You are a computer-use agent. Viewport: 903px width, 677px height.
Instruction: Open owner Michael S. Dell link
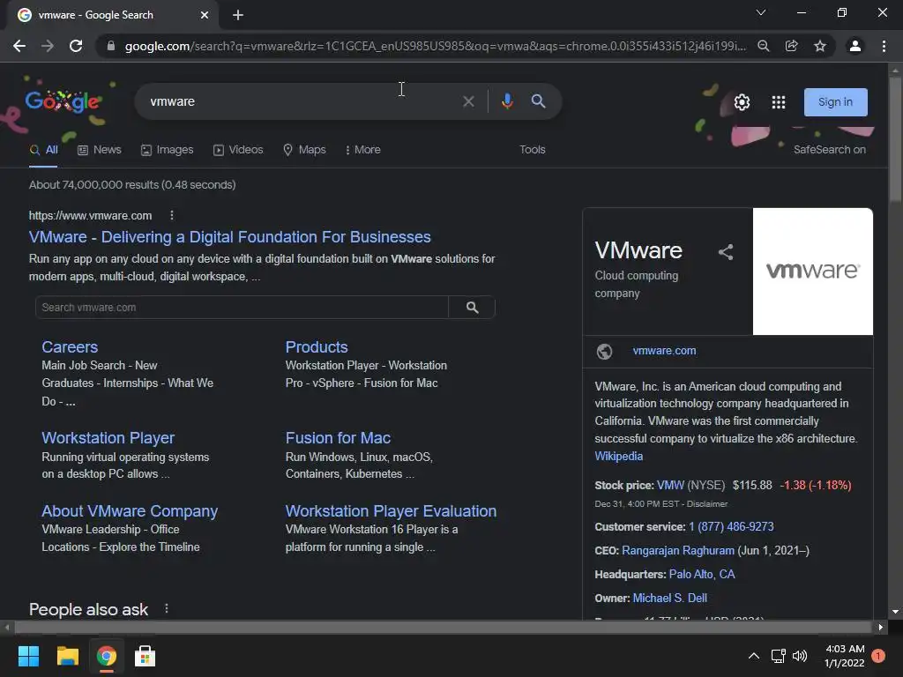[x=670, y=599]
